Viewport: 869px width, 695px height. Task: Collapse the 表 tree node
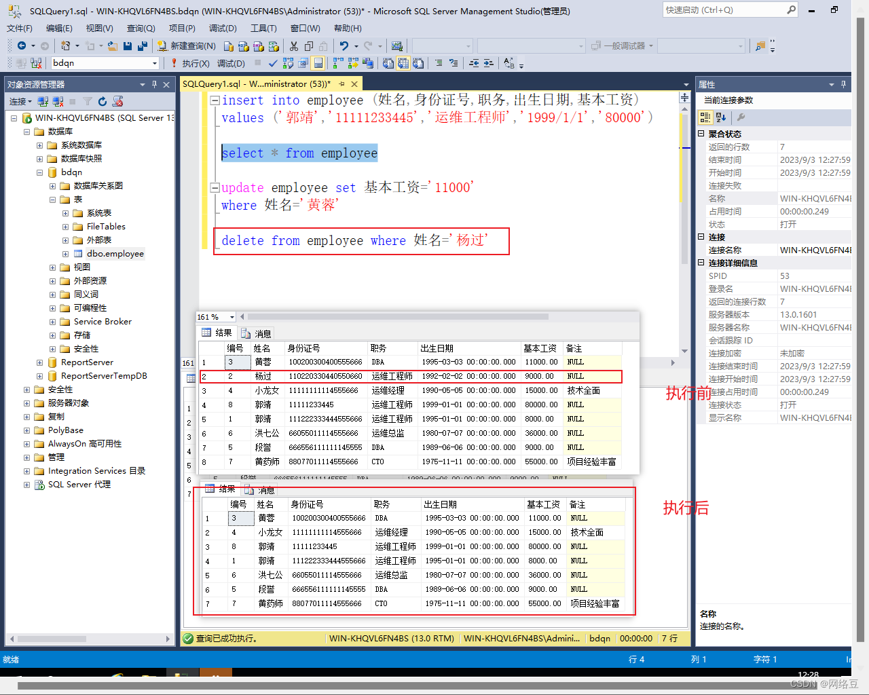click(x=52, y=200)
